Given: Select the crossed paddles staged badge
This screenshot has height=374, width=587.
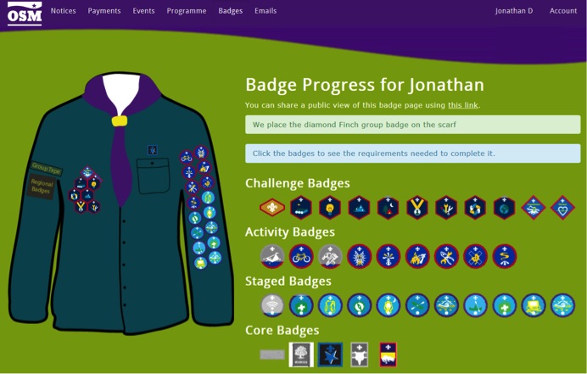Looking at the screenshot, I should tap(417, 305).
